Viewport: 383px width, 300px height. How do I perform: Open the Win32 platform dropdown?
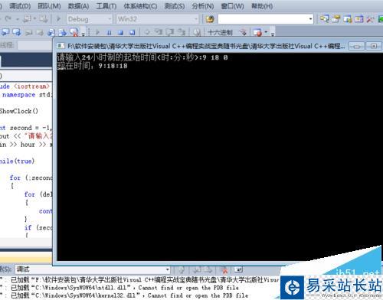pyautogui.click(x=158, y=19)
